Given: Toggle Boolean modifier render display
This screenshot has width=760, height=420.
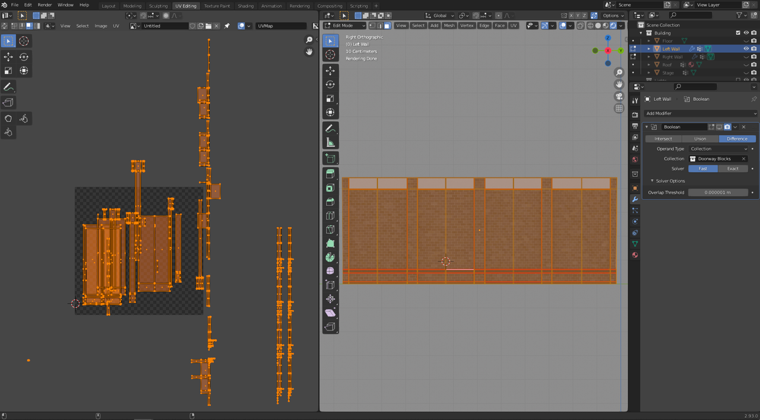Looking at the screenshot, I should coord(727,127).
